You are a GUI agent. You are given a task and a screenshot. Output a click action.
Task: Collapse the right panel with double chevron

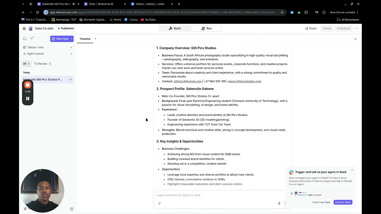coord(355,39)
